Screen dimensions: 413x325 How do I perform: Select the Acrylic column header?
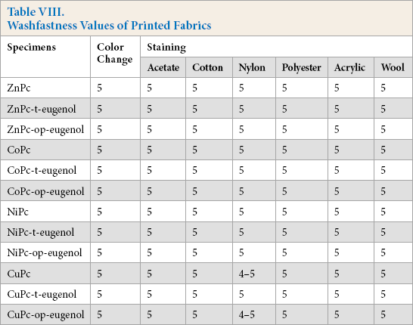pos(349,68)
